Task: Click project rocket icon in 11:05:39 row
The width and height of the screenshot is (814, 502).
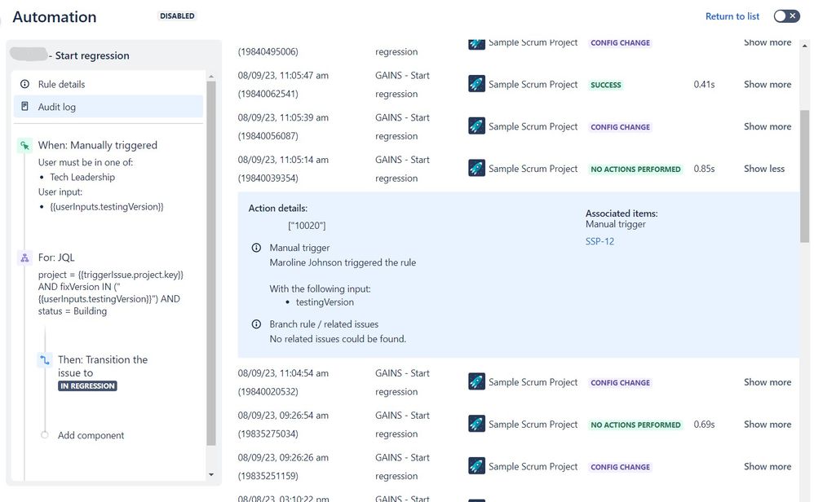Action: coord(476,125)
